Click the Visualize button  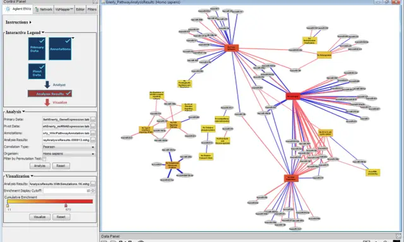[x=40, y=217]
